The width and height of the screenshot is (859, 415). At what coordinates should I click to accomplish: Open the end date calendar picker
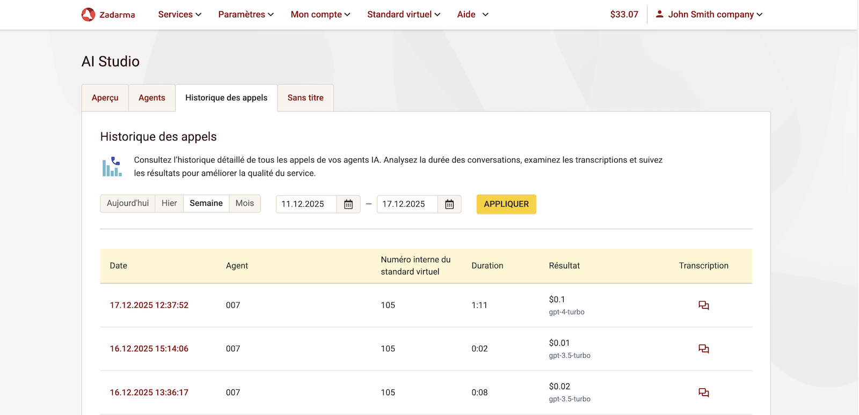(x=449, y=204)
